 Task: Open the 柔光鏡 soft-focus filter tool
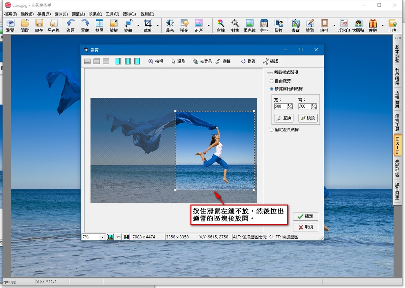[249, 25]
